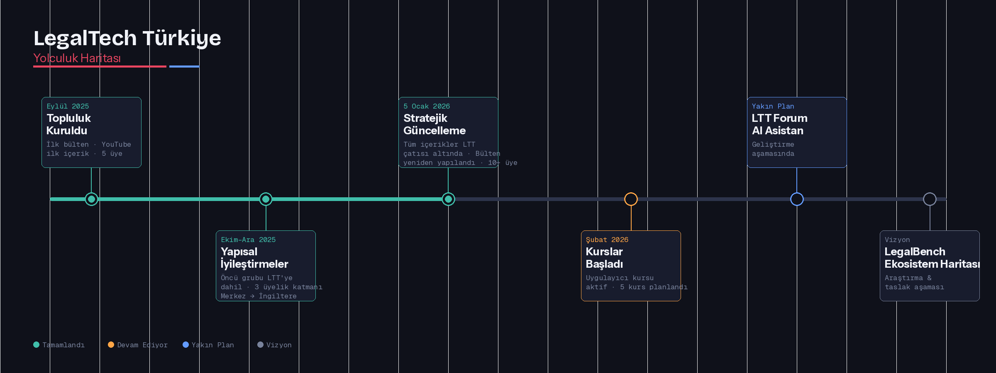Click the blue Yakın Plan legend dot
Image resolution: width=996 pixels, height=373 pixels.
pyautogui.click(x=186, y=345)
